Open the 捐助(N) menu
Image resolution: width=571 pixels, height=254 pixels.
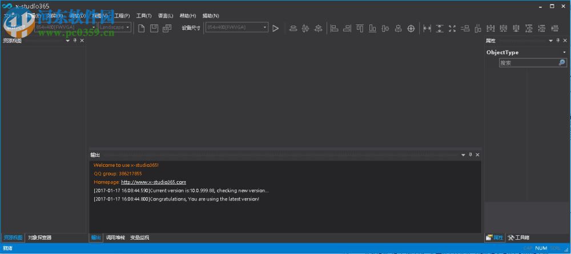(x=211, y=15)
